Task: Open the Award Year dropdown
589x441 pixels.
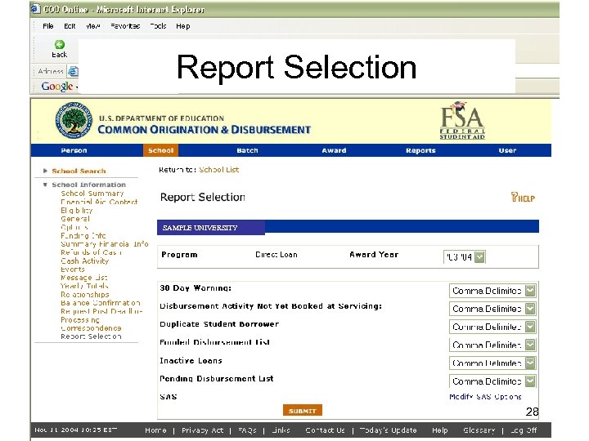Action: click(465, 257)
